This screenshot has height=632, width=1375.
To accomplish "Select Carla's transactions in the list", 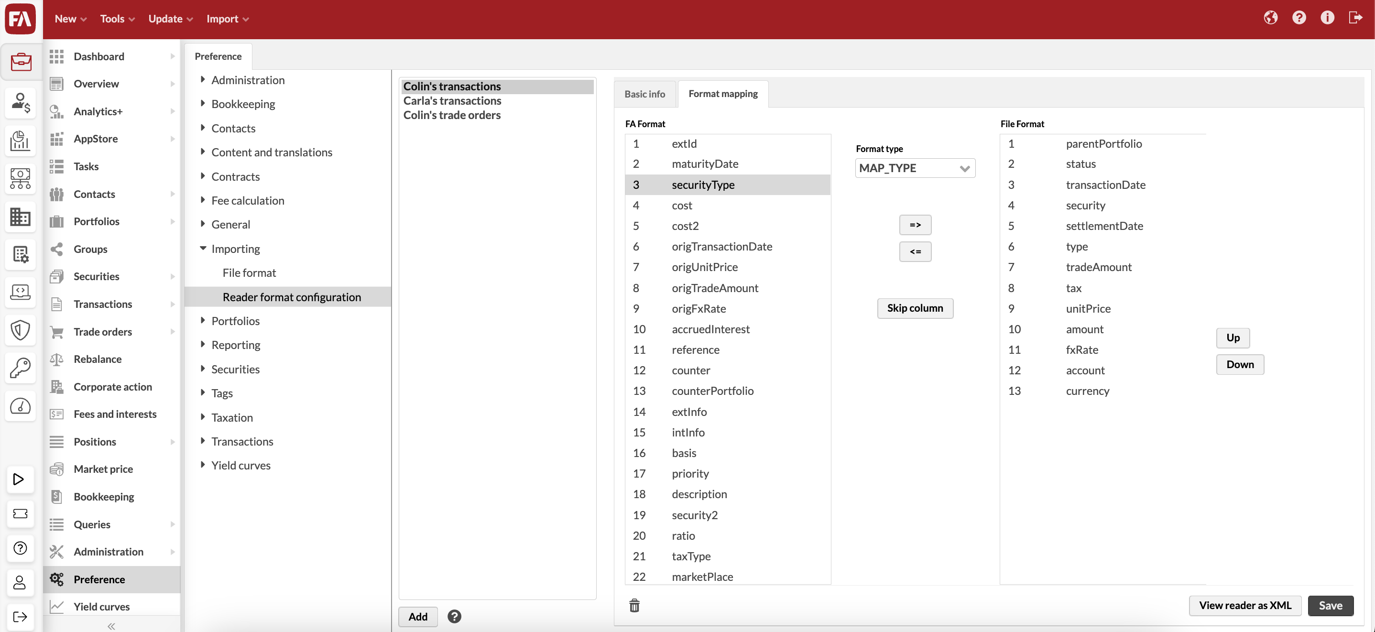I will tap(497, 100).
